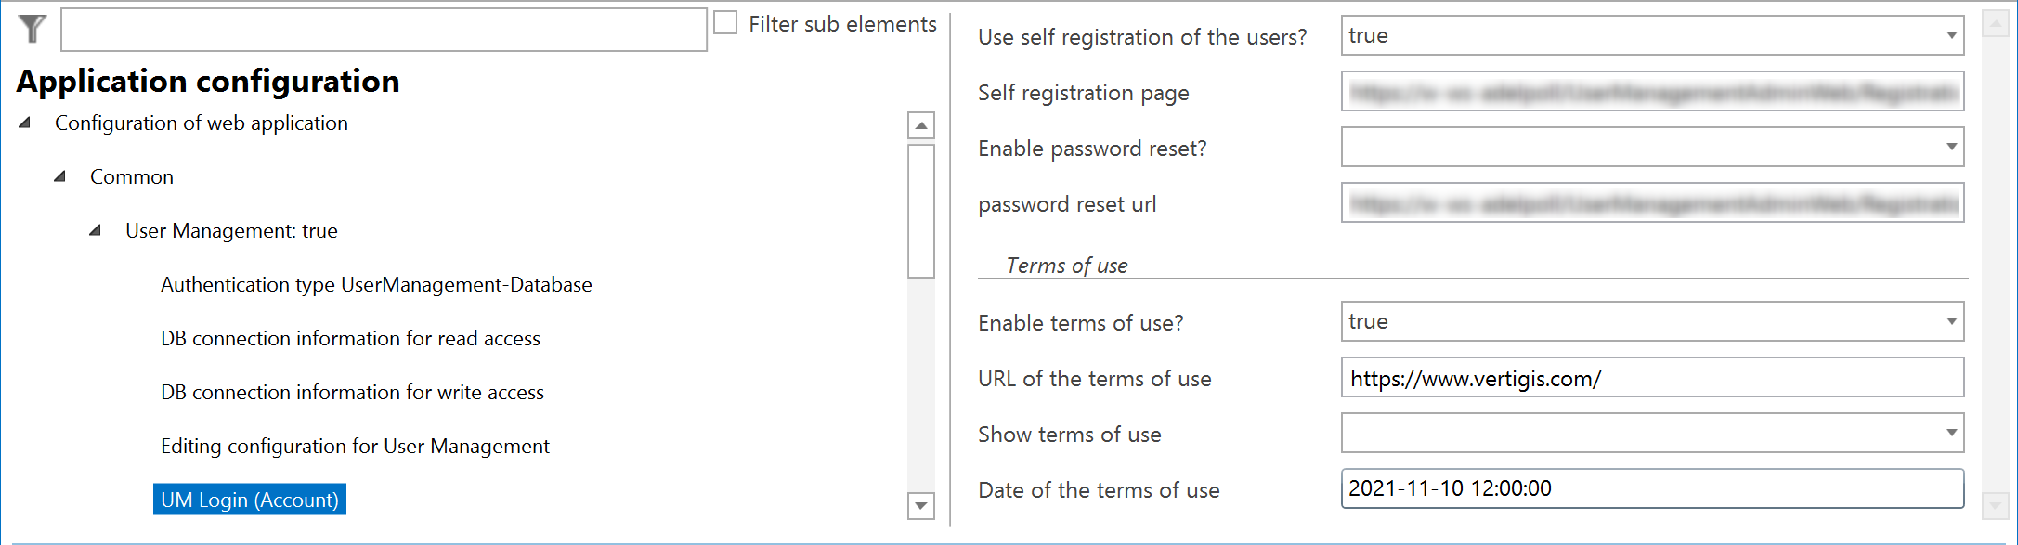Collapse the Configuration of web application node
This screenshot has width=2018, height=545.
(25, 123)
